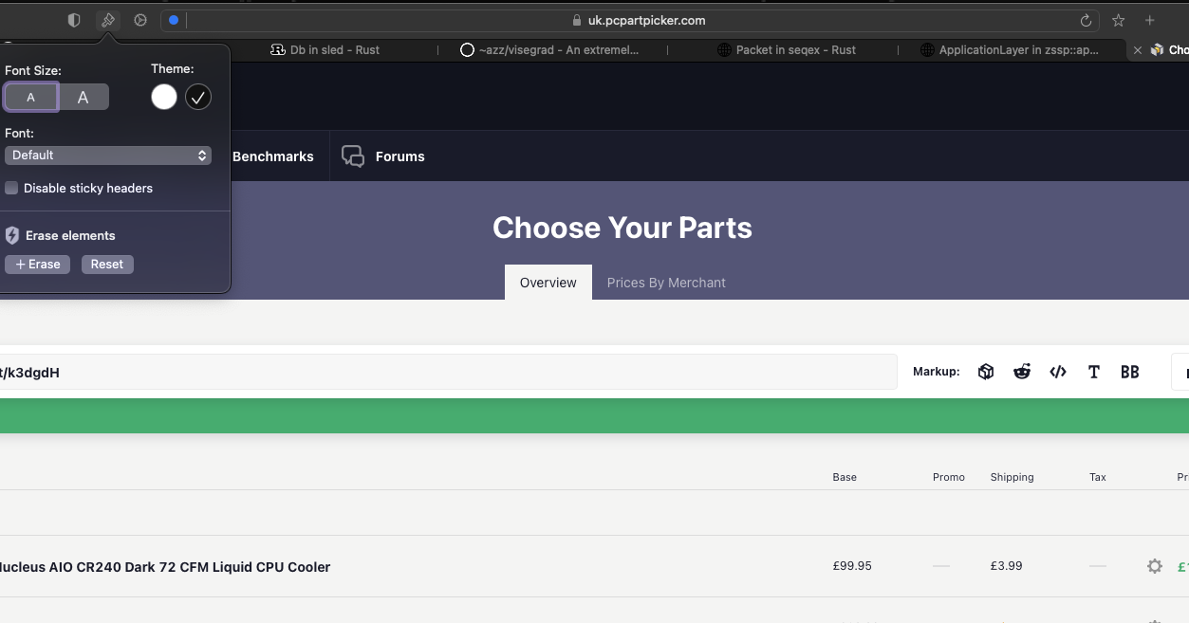Open the Forums link in the navigation

[x=383, y=156]
